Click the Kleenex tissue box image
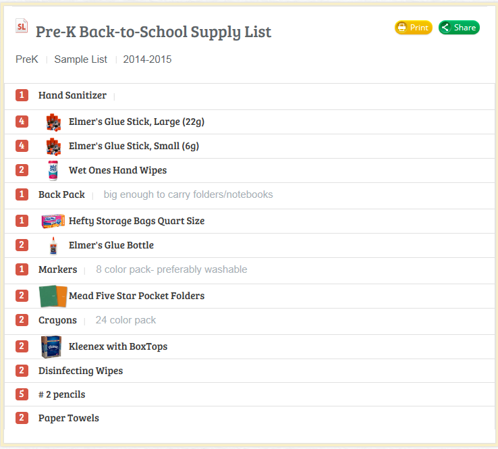The width and height of the screenshot is (498, 449). 51,346
